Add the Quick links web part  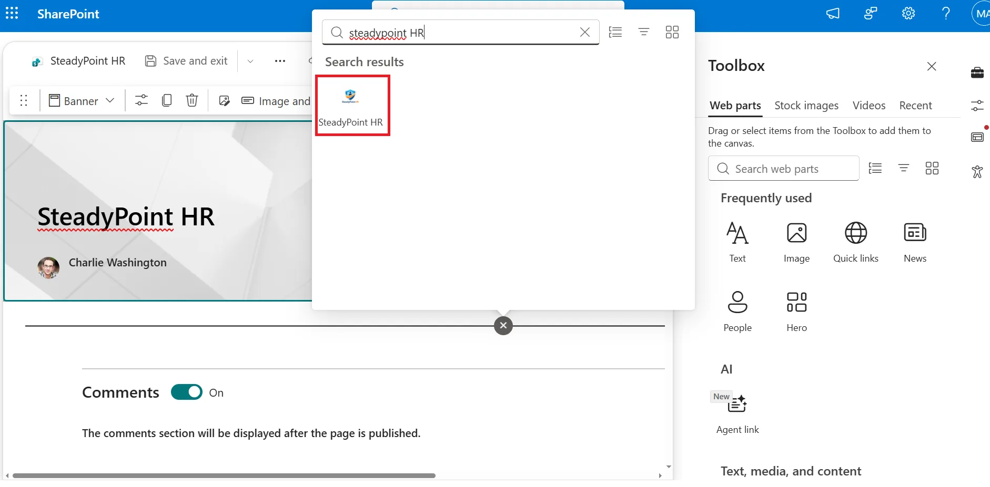point(856,242)
